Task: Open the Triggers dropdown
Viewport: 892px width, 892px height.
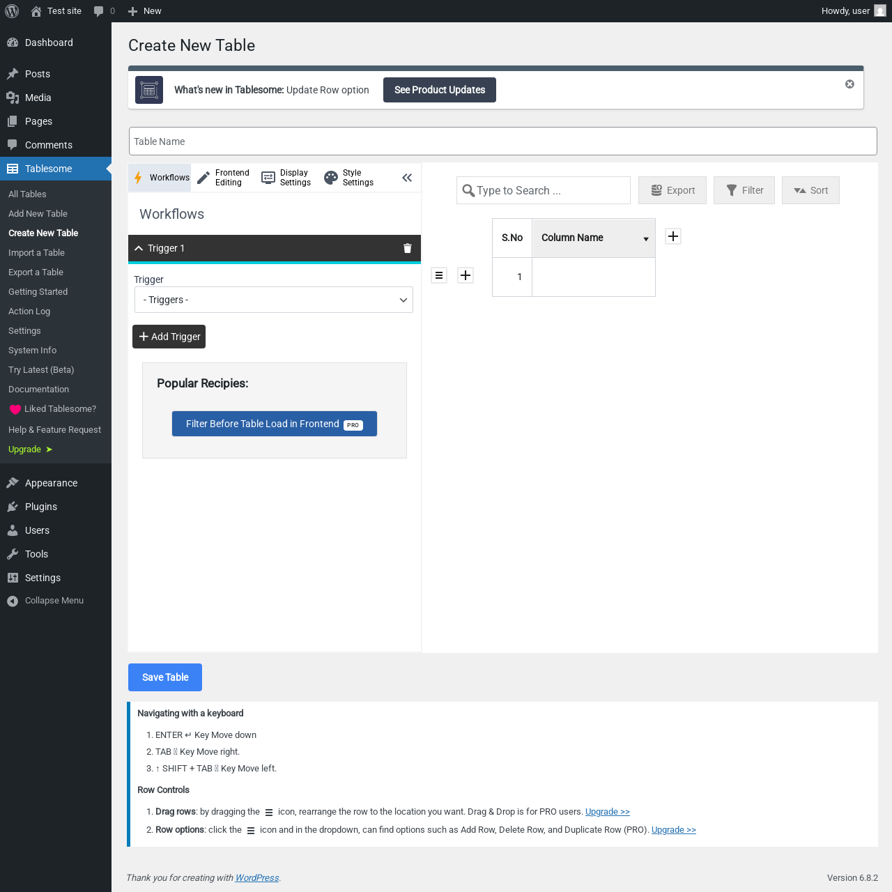Action: 273,300
